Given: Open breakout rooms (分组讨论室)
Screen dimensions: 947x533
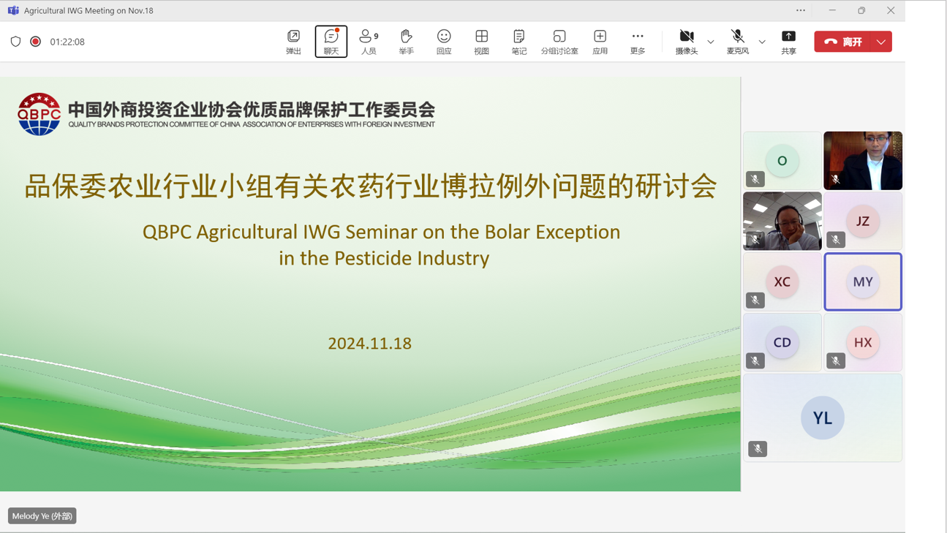Looking at the screenshot, I should [x=559, y=42].
